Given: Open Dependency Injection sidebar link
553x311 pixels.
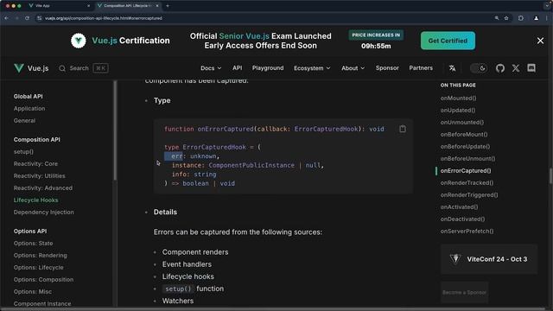Looking at the screenshot, I should click(x=44, y=212).
